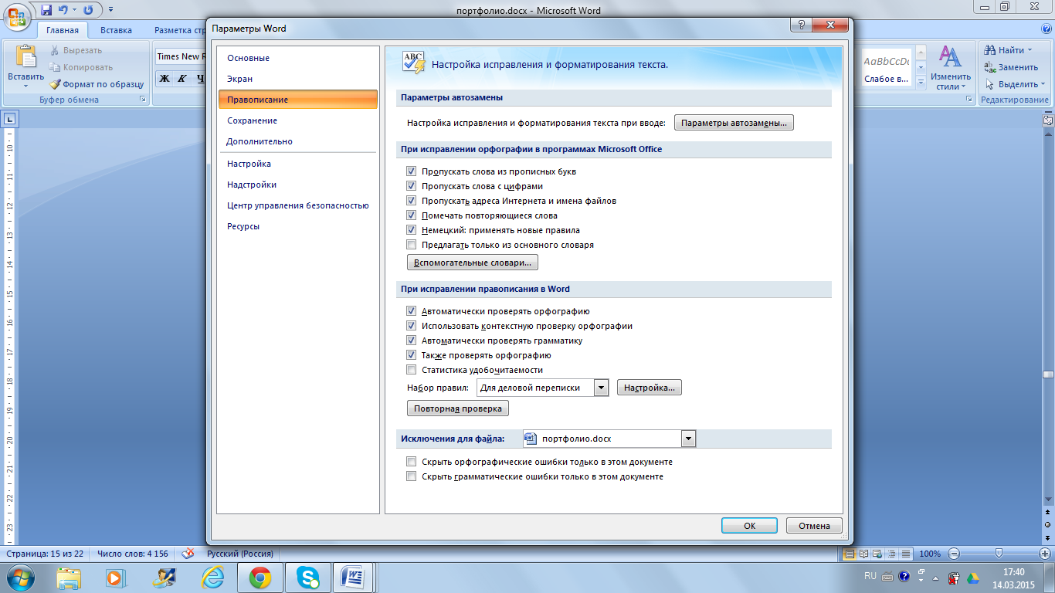Switch to Вставка ribbon tab
Image resolution: width=1055 pixels, height=593 pixels.
(116, 30)
